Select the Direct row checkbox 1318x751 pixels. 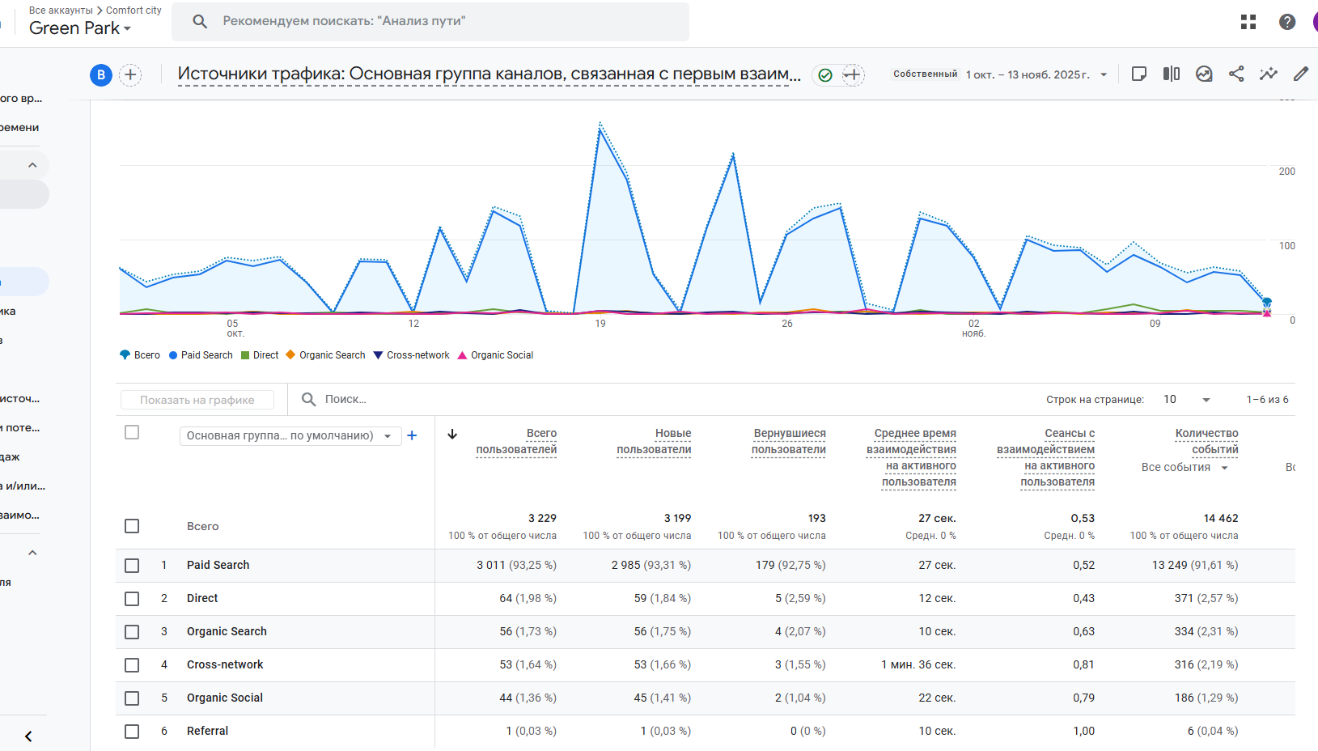[x=132, y=599]
